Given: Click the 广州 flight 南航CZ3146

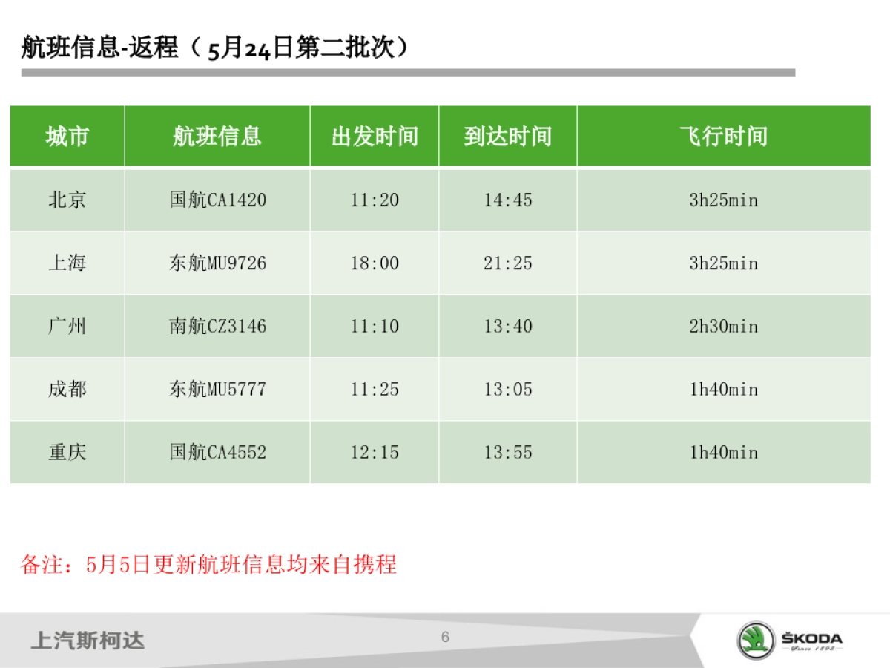Looking at the screenshot, I should click(x=218, y=326).
